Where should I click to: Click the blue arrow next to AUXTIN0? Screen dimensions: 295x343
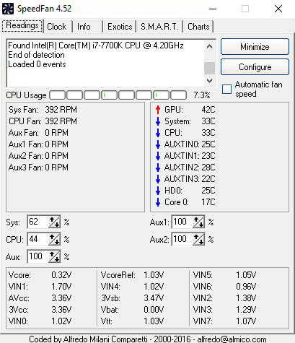tap(158, 144)
